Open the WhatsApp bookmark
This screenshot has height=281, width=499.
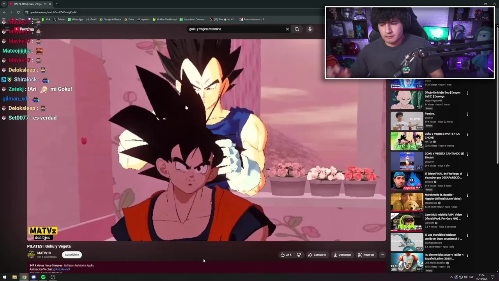[x=75, y=20]
